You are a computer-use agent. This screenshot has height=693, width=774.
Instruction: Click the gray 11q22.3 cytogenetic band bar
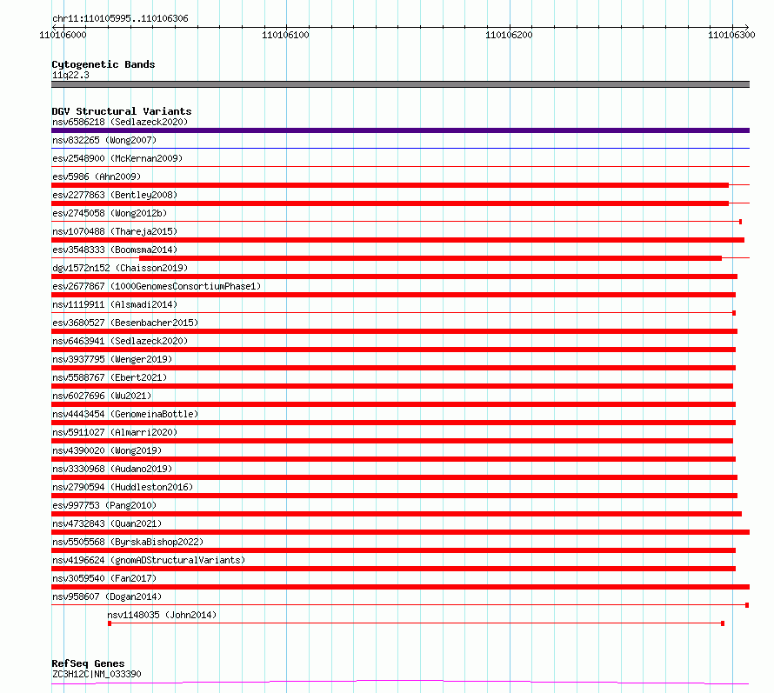[400, 84]
